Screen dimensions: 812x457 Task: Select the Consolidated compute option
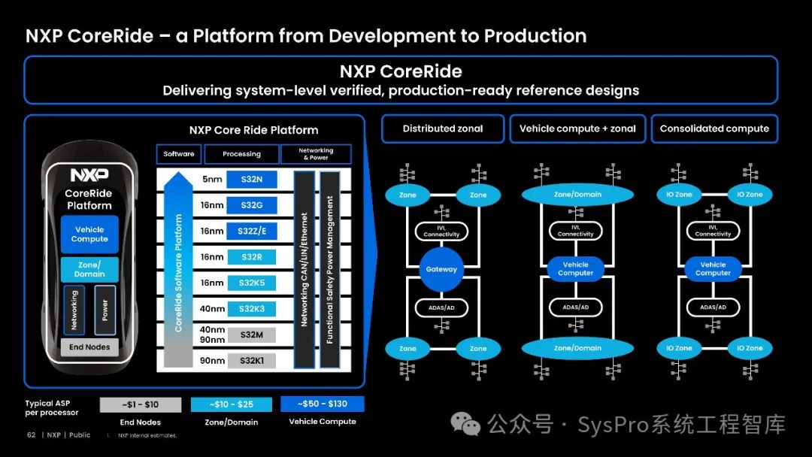714,129
